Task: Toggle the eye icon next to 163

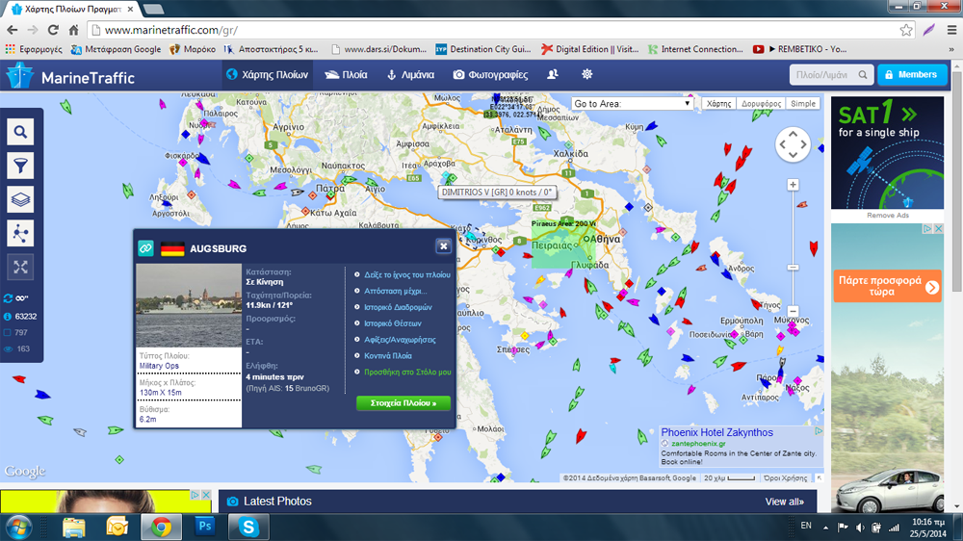Action: pos(8,348)
